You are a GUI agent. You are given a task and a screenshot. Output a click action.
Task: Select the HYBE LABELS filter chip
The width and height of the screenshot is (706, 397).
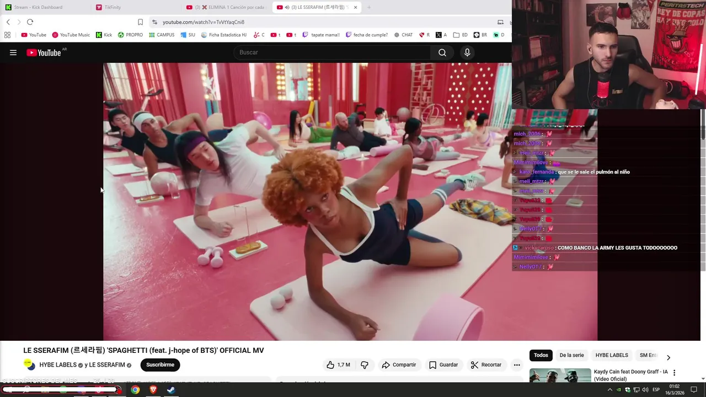click(612, 355)
